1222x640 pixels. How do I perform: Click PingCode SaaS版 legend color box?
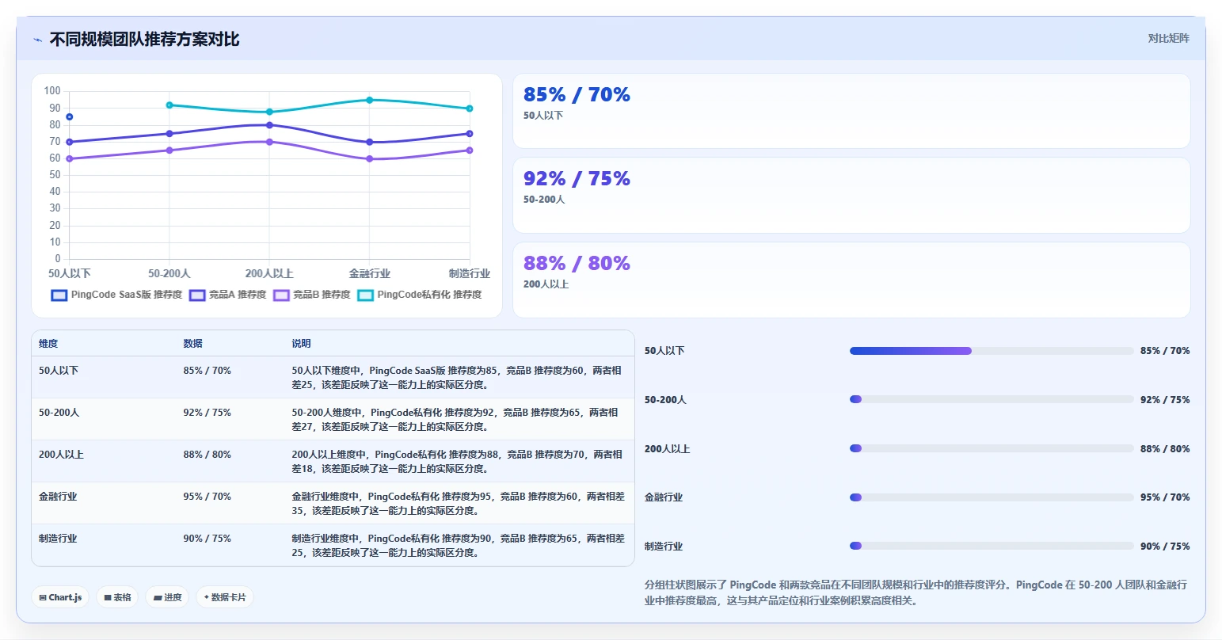[59, 295]
